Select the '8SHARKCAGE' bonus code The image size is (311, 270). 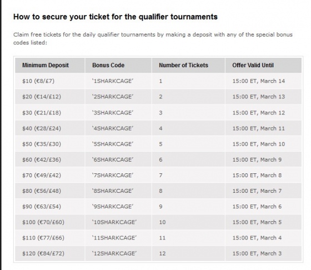click(113, 191)
